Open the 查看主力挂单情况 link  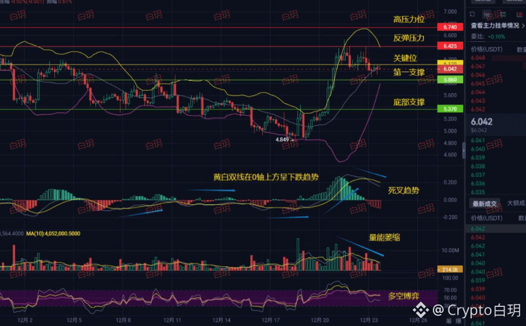tap(495, 26)
